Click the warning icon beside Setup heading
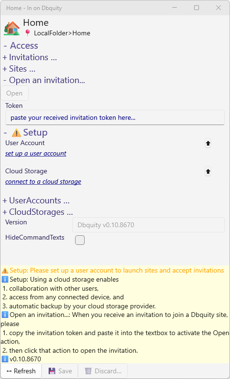The image size is (230, 379). pyautogui.click(x=16, y=133)
